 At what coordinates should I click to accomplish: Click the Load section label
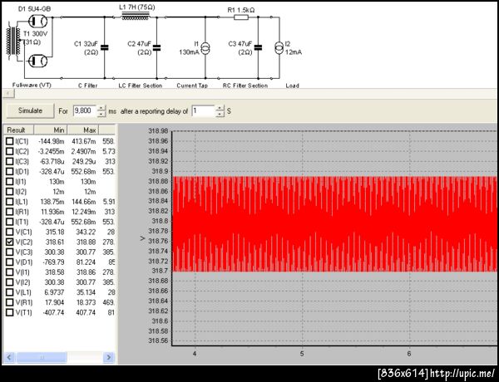292,86
